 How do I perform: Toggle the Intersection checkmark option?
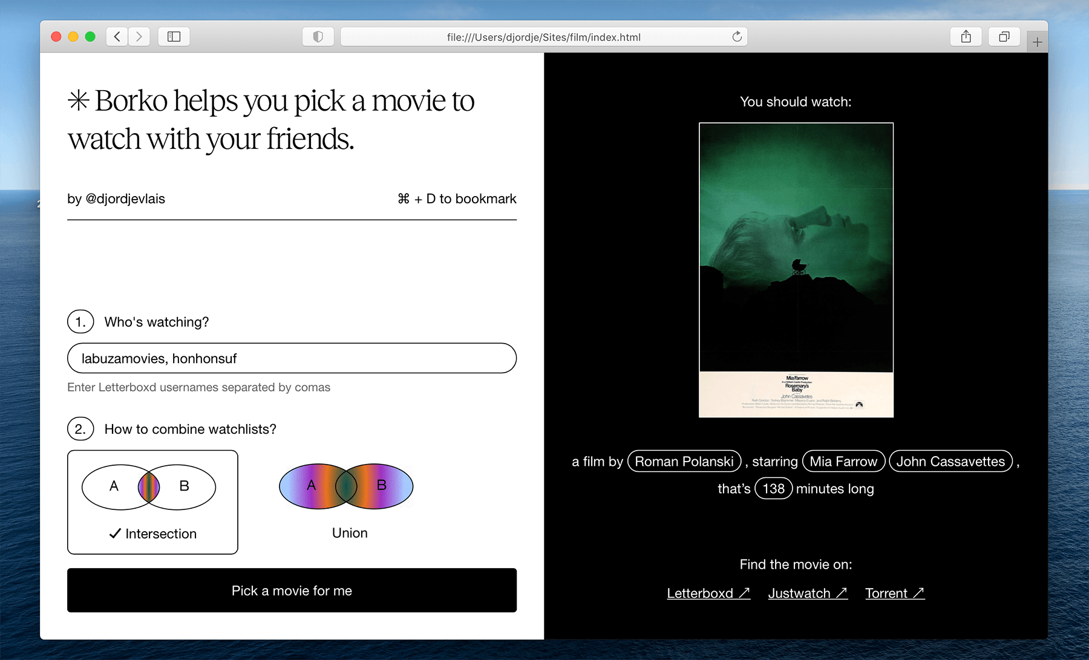114,533
